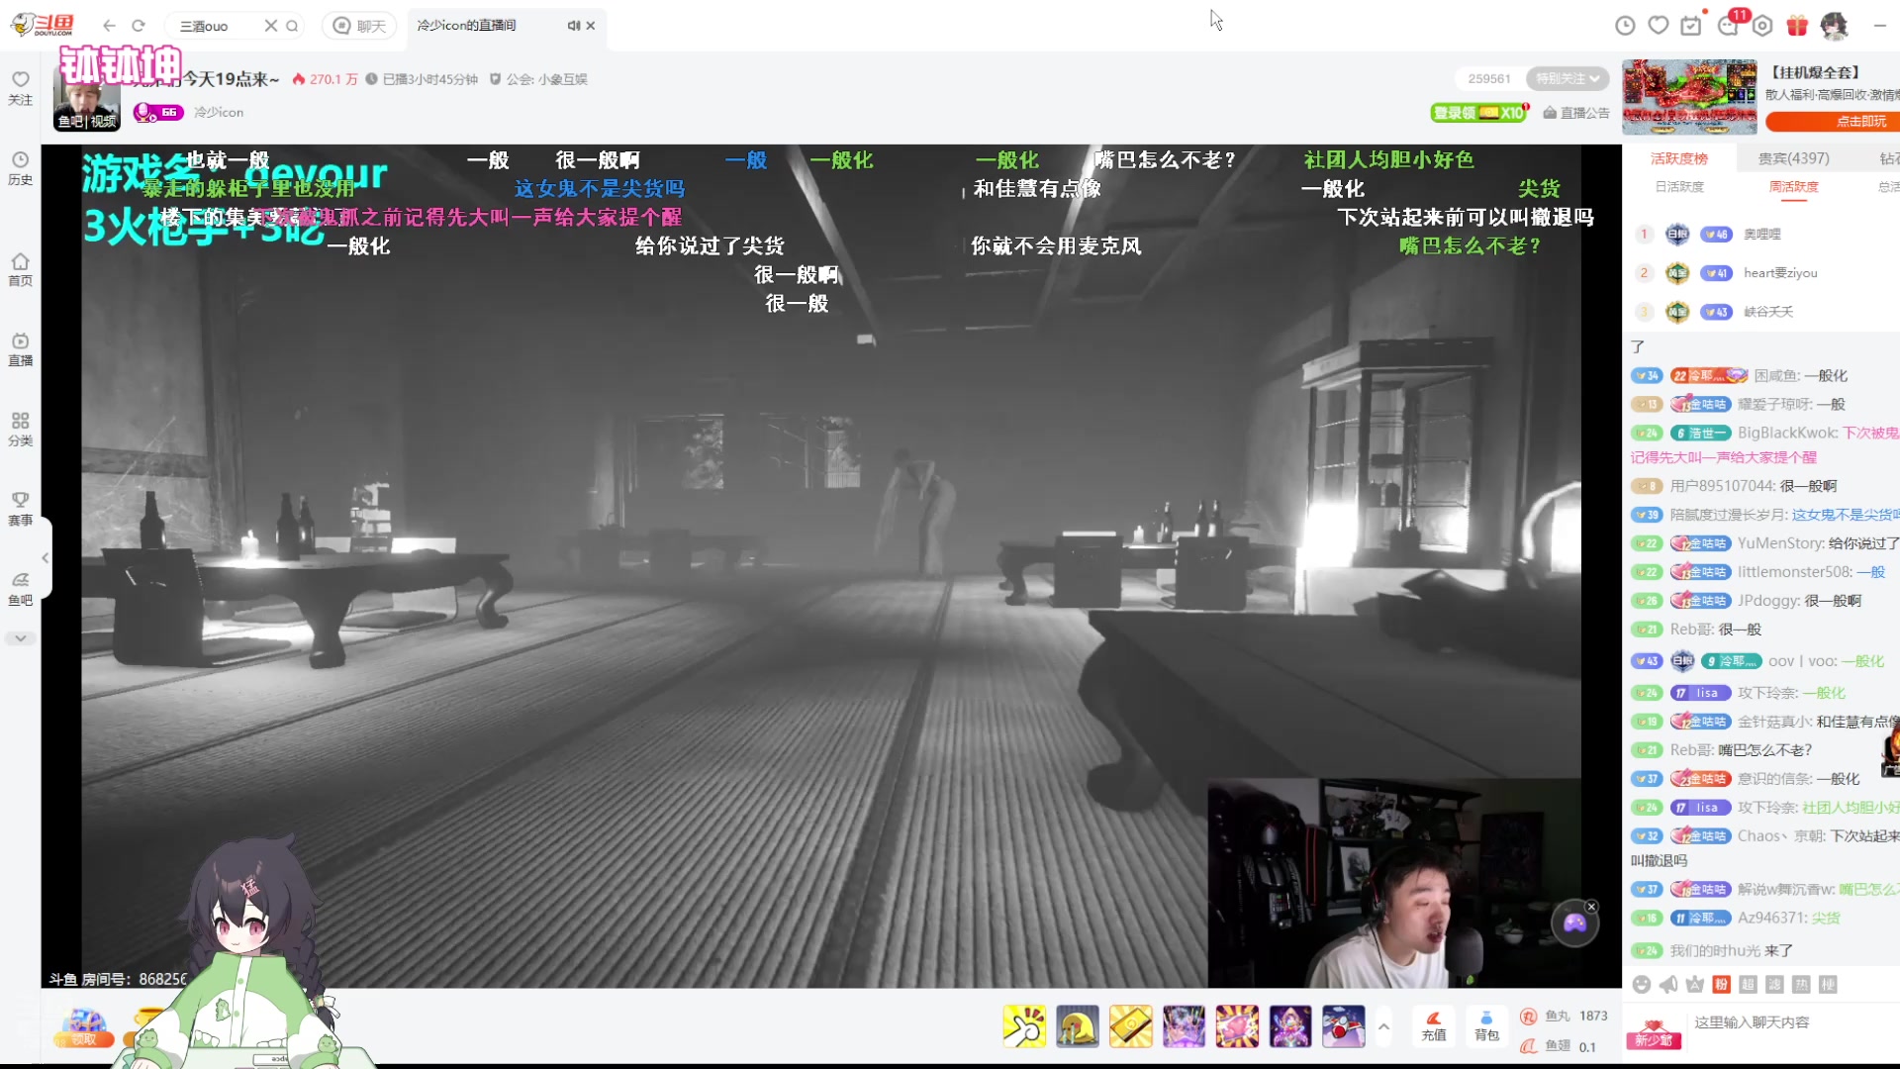This screenshot has width=1900, height=1069.
Task: Click the Douyu logo icon
Action: click(43, 25)
